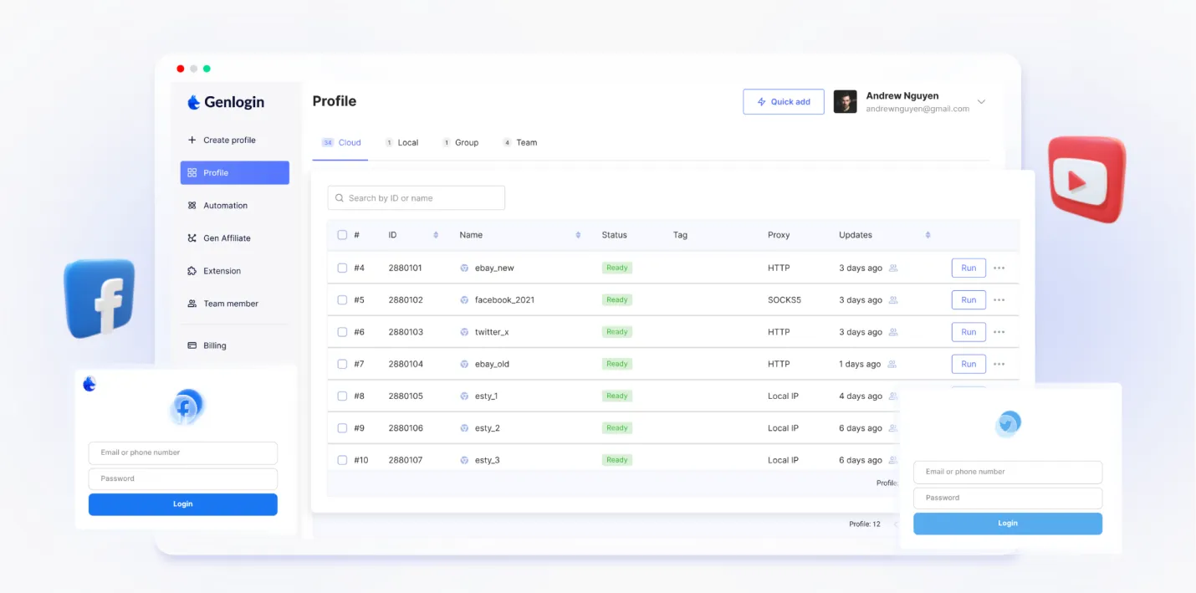Open three-dot menu for ebay_new row

tap(999, 268)
